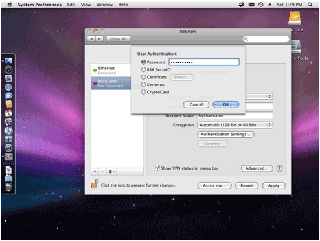Screen dimensions: 320x241
Task: Click the lock icon to prevent changes
Action: [95, 184]
